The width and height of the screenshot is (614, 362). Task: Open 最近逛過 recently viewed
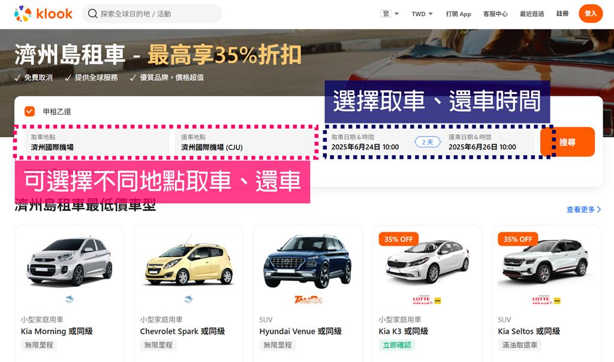click(x=532, y=14)
